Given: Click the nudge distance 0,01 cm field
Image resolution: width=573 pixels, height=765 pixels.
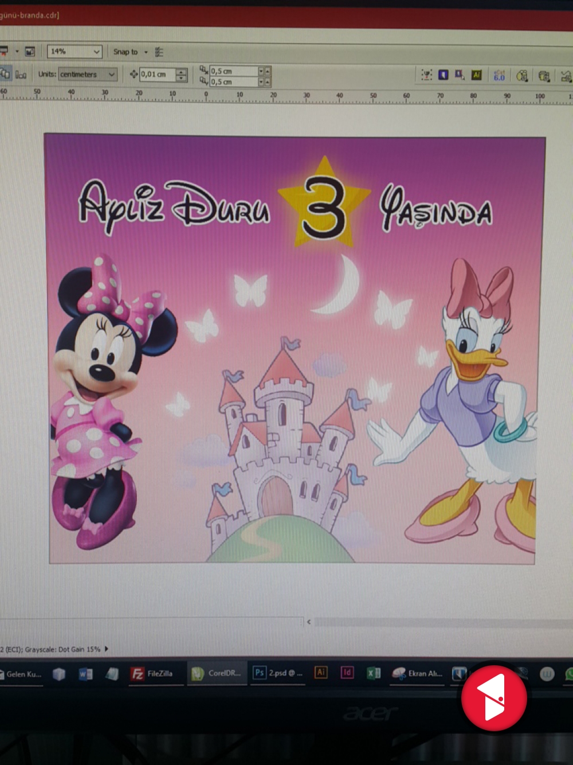Looking at the screenshot, I should click(x=158, y=74).
